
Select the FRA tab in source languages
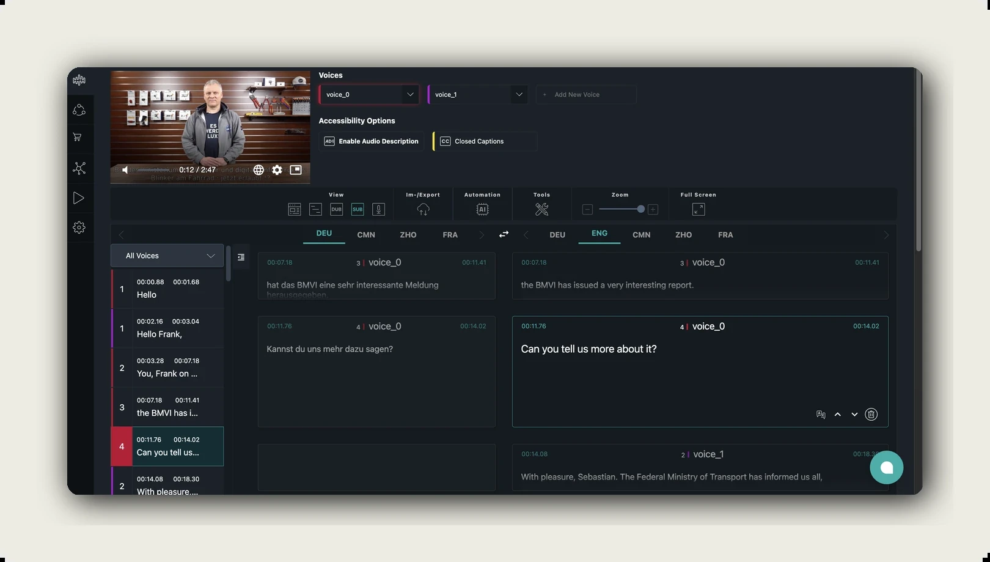point(450,235)
